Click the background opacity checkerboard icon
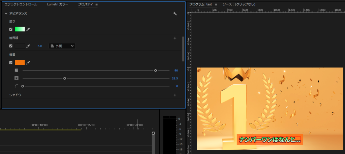Screen dimensions: 345x154 (16, 70)
